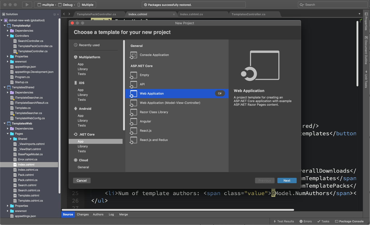
Task: Open the Properties side panel icon
Action: [x=366, y=14]
